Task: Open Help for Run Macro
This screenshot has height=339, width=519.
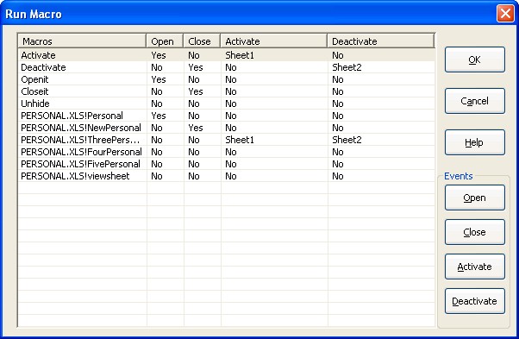Action: click(475, 142)
